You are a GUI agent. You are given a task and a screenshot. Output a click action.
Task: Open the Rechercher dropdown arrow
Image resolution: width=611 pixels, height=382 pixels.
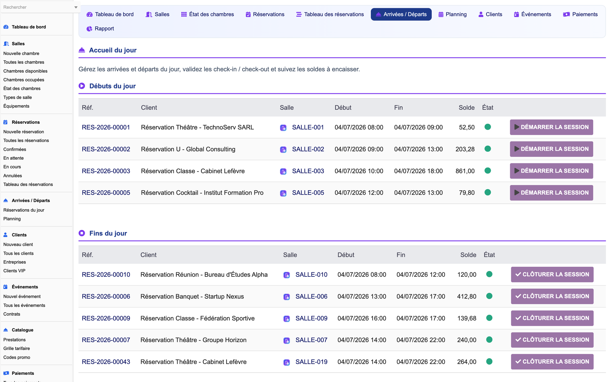coord(76,7)
